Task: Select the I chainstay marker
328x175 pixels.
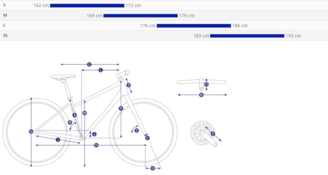Action: [x=58, y=139]
